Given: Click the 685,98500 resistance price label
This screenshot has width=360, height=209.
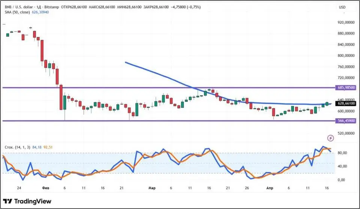Looking at the screenshot, I should click(x=346, y=87).
